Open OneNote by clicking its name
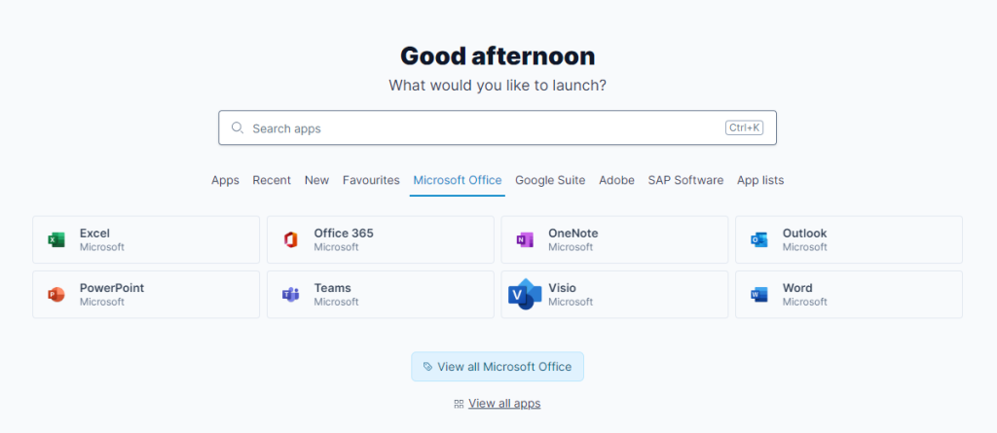 (572, 234)
